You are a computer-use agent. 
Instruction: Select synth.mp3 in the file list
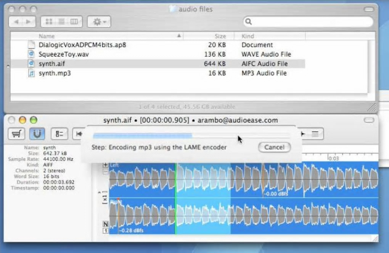(x=158, y=73)
